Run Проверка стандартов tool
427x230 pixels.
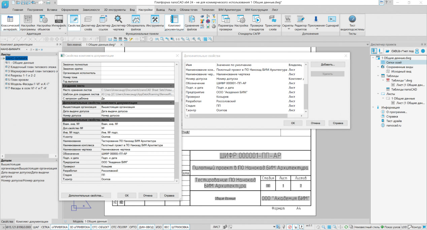pyautogui.click(x=257, y=23)
